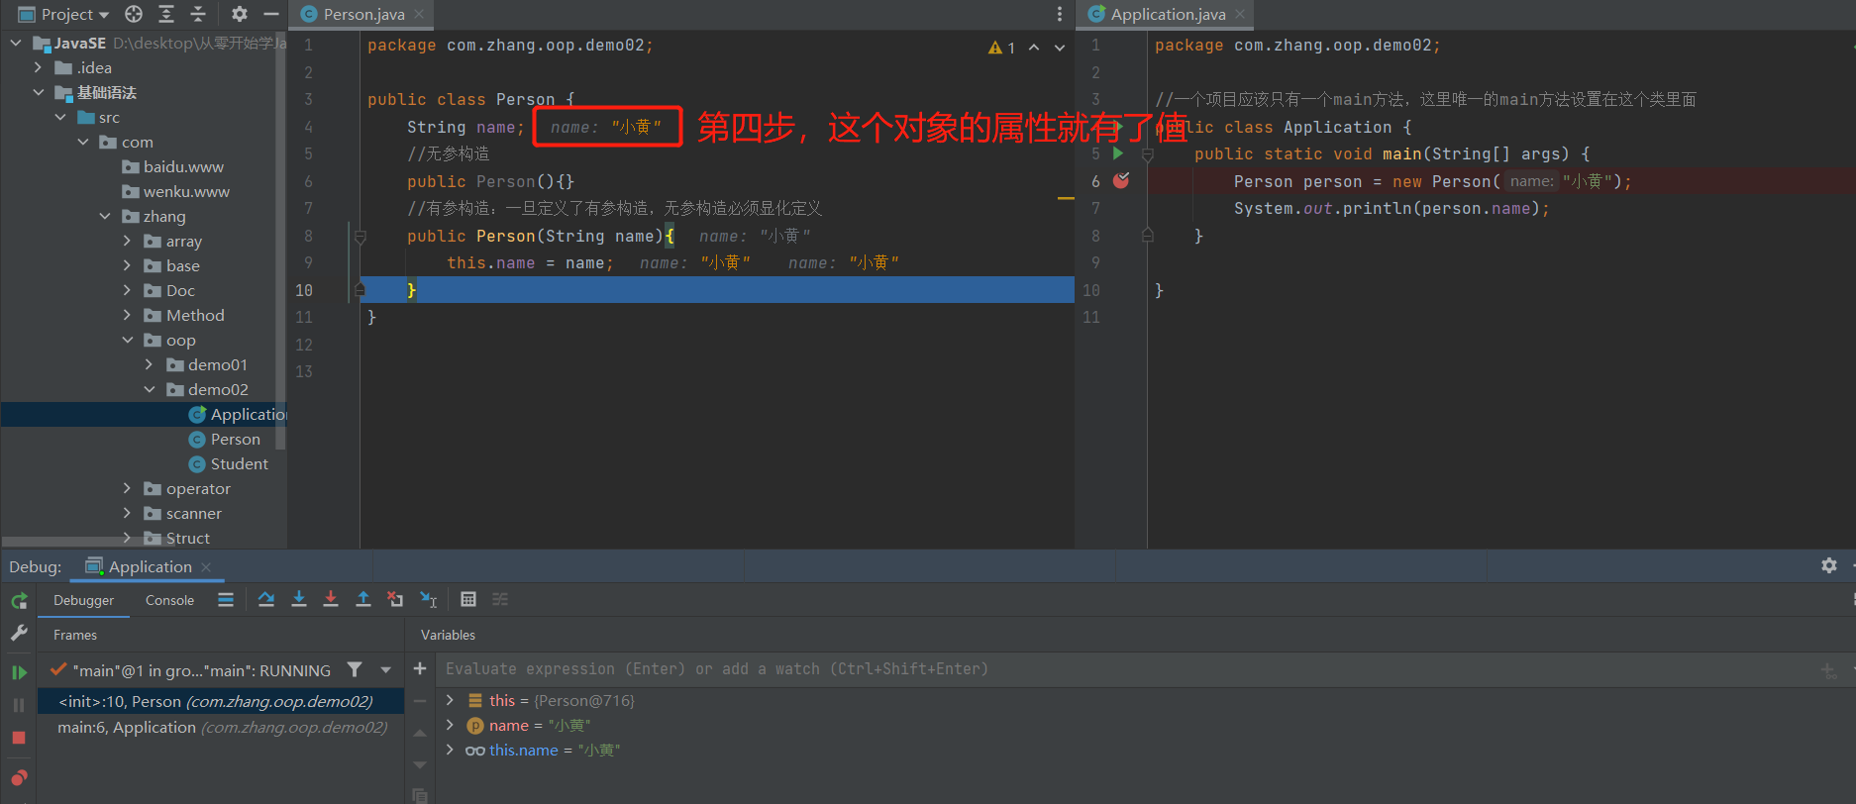Filter frames with funnel icon
The image size is (1856, 804).
pos(355,670)
